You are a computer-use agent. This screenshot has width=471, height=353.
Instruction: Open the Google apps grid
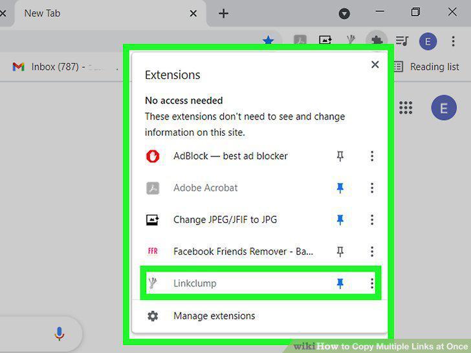coord(406,107)
